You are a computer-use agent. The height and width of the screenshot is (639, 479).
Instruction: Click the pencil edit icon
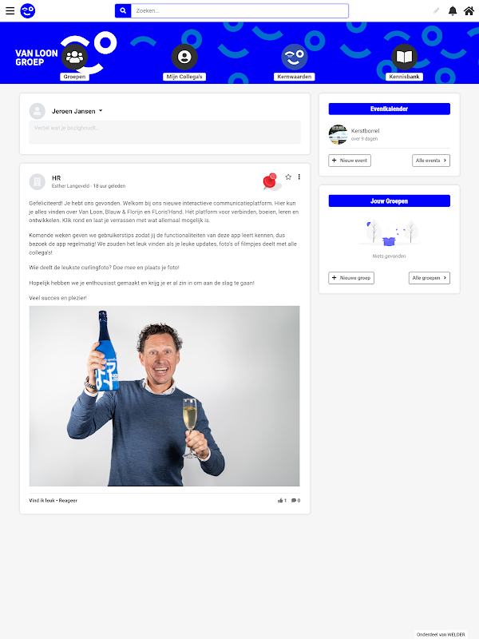[x=436, y=10]
